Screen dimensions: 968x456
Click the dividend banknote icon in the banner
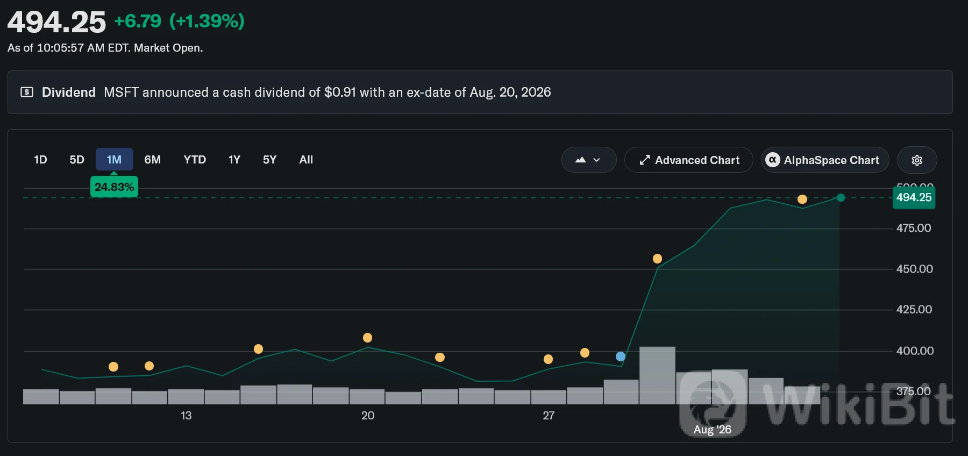(27, 92)
